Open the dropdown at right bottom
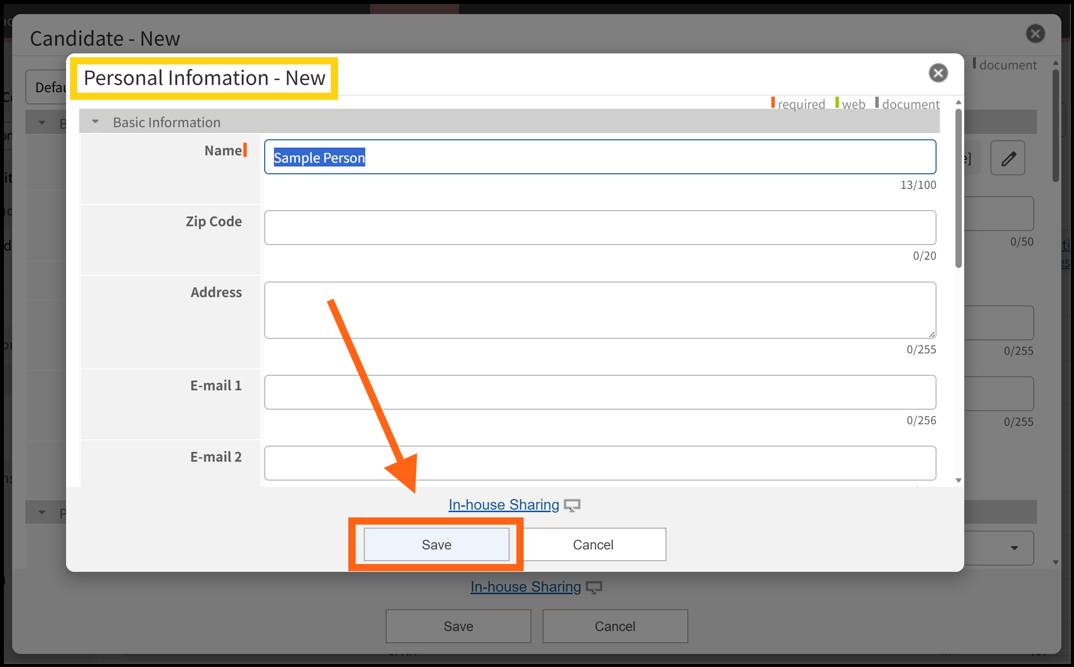 [1014, 548]
